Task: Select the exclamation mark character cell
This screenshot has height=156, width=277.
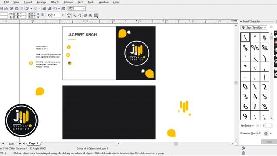Action: (245, 37)
